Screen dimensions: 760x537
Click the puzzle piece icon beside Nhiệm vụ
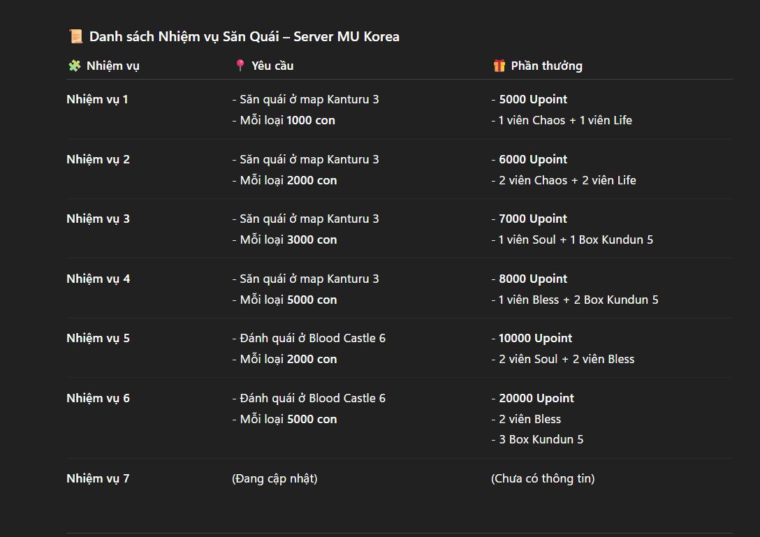click(x=74, y=66)
